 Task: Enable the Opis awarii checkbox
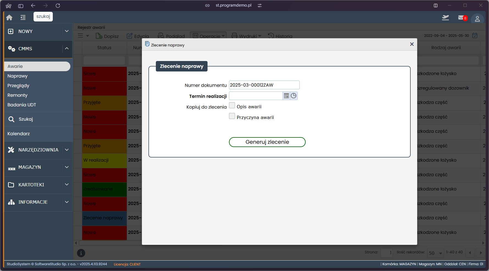[x=232, y=106]
